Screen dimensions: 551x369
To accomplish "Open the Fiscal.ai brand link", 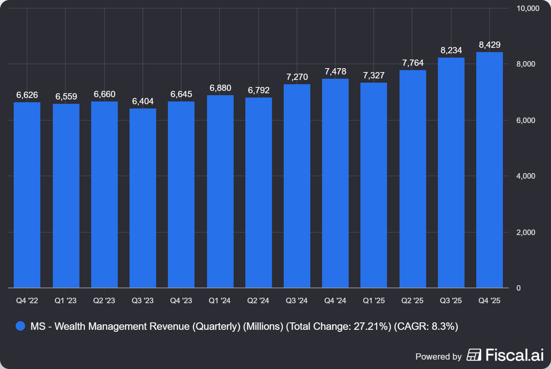I will 514,355.
